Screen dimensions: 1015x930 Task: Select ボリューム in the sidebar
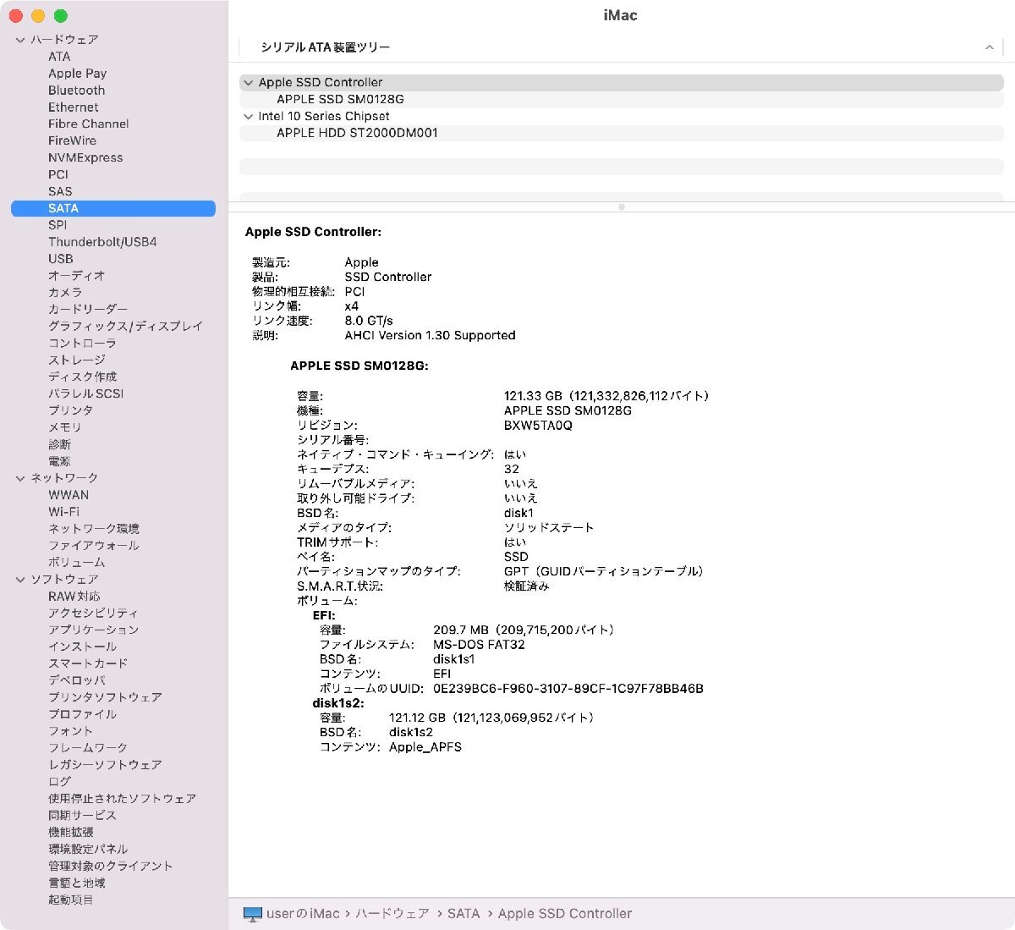[76, 563]
